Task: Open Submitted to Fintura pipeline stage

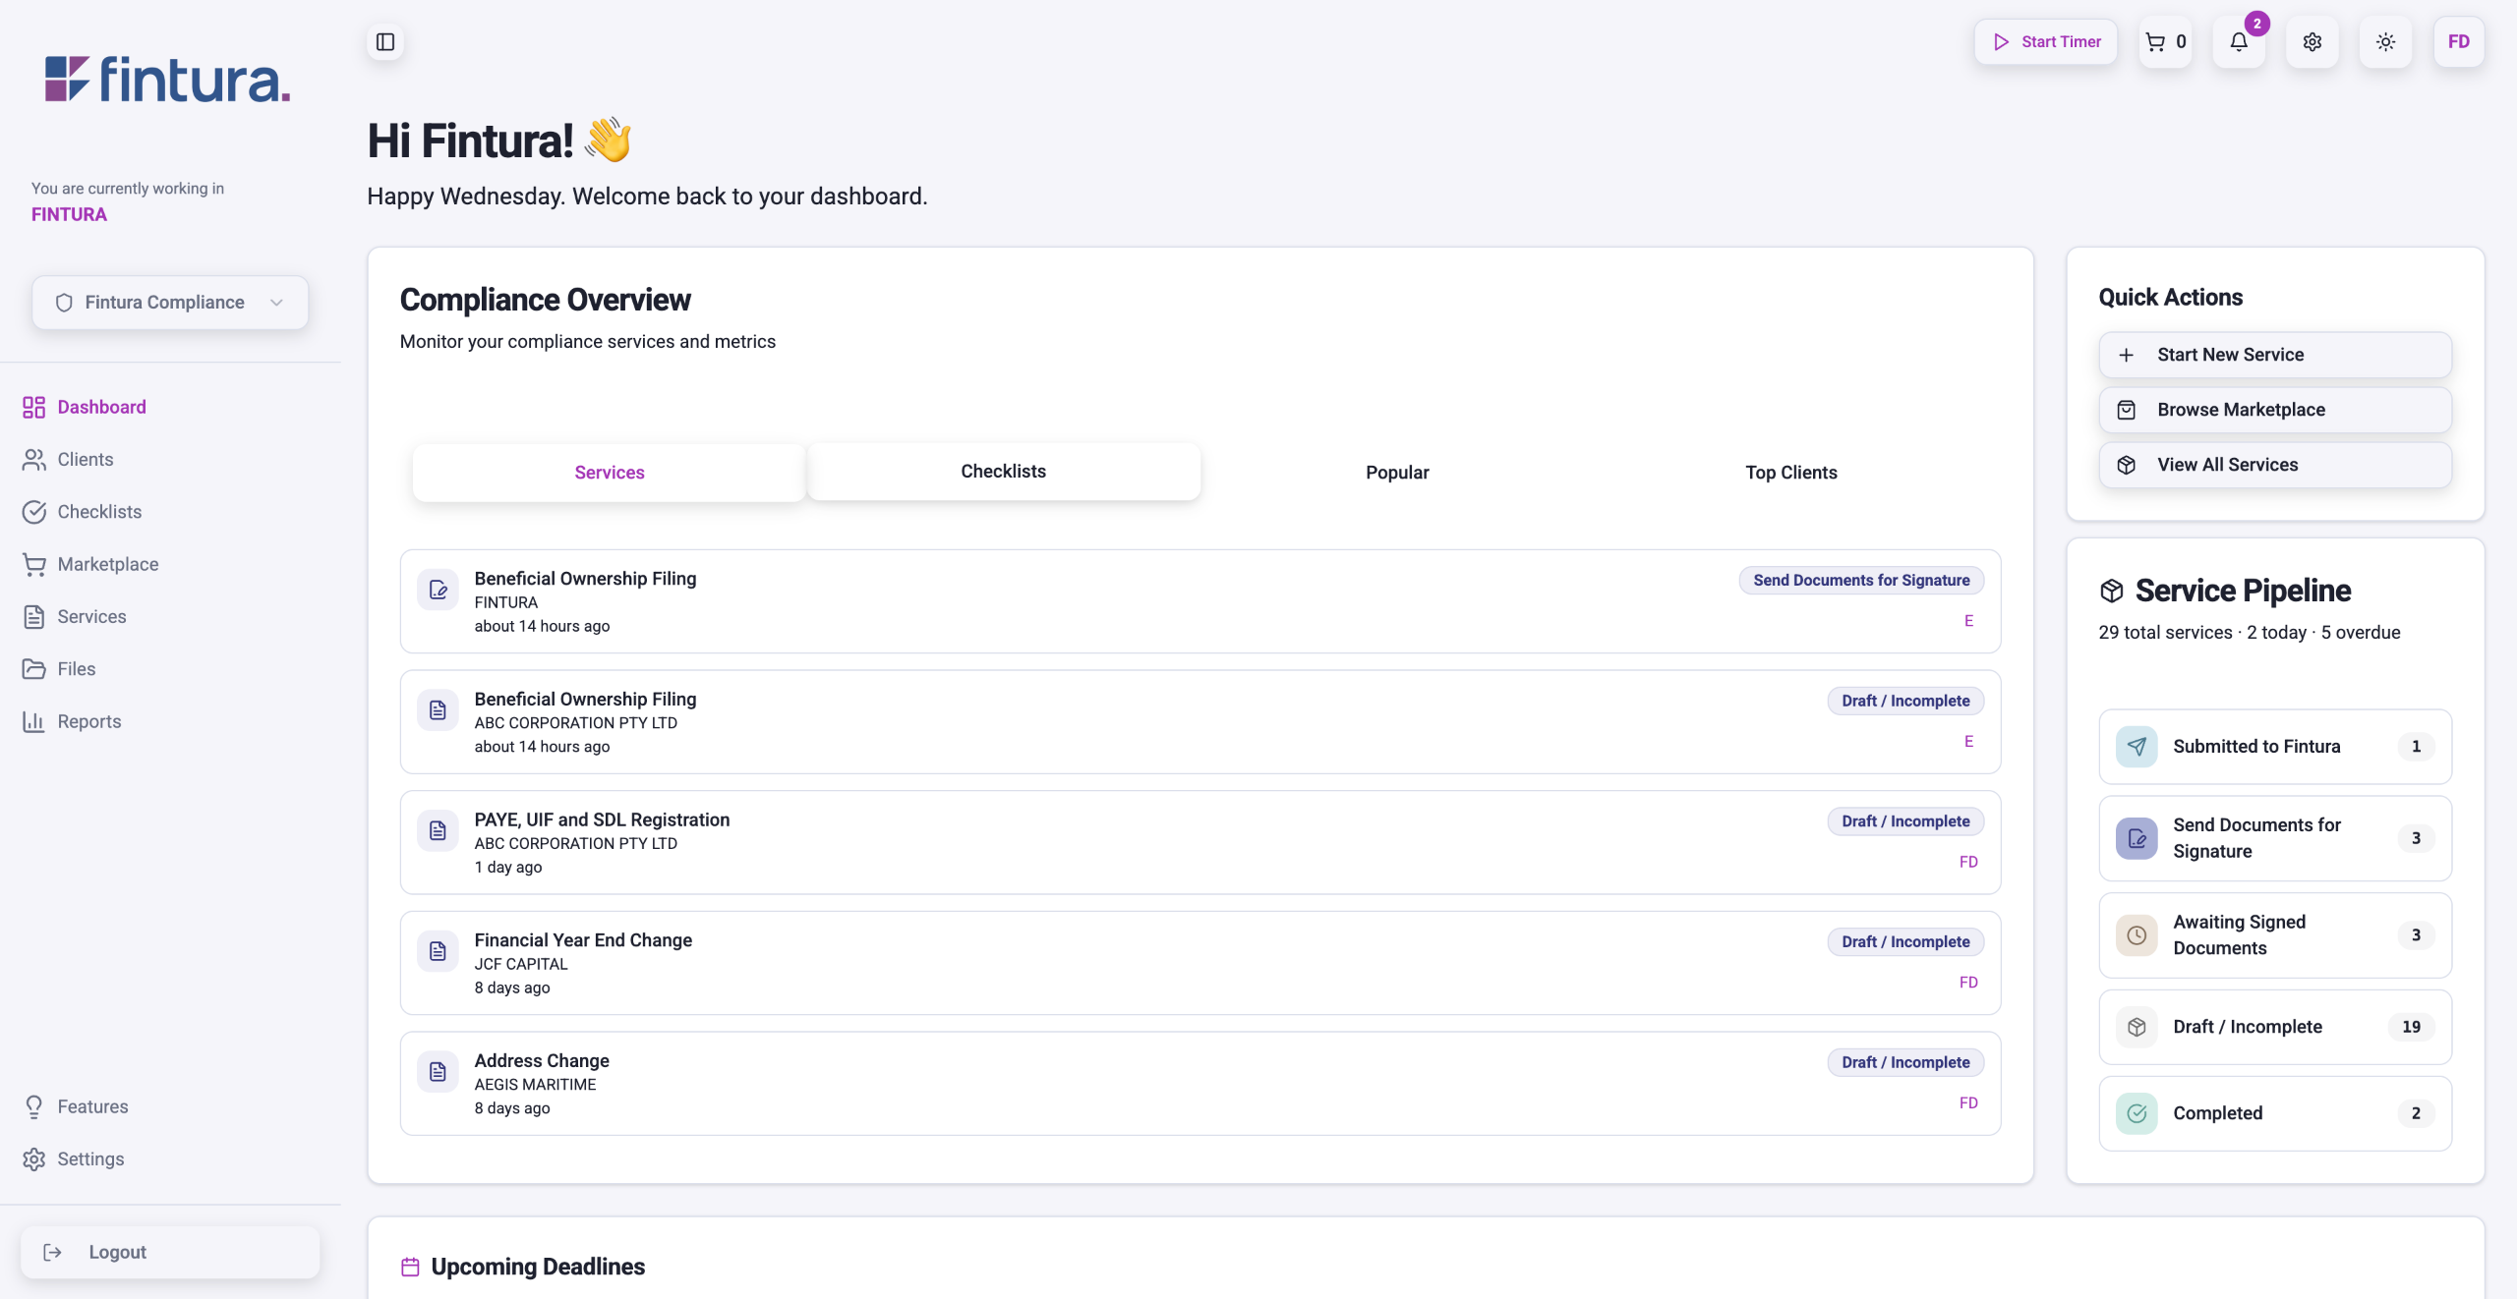Action: click(x=2274, y=747)
